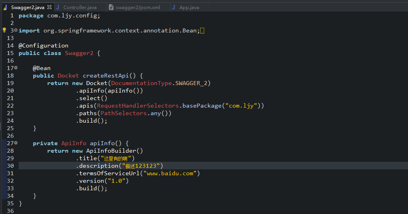Click the @Configuration annotation
Viewport: 408px width, 214px height.
pyautogui.click(x=44, y=45)
